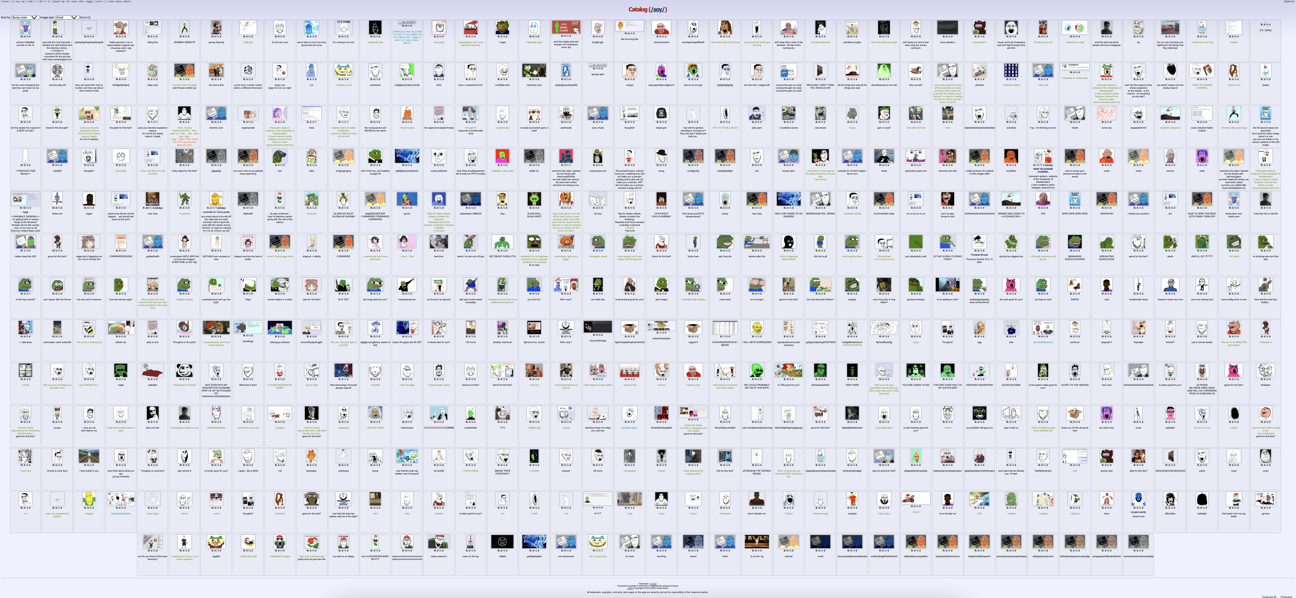
Task: Open the "spring cleaning" thread thumbnail
Action: (216, 27)
